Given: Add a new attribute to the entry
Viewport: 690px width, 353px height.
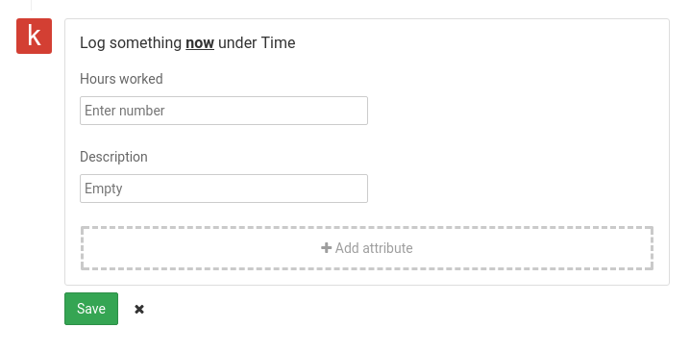Looking at the screenshot, I should coord(367,248).
